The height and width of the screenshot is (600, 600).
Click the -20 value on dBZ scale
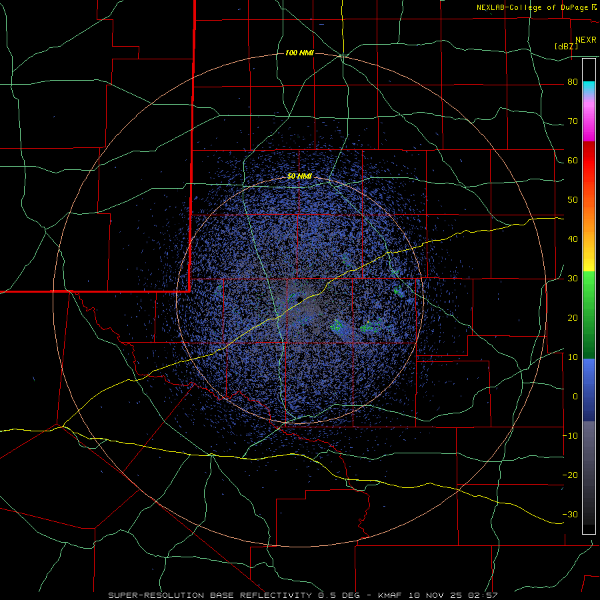[x=570, y=475]
